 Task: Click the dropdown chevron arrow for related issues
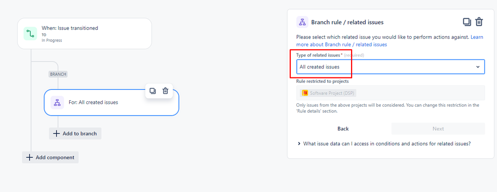click(478, 67)
